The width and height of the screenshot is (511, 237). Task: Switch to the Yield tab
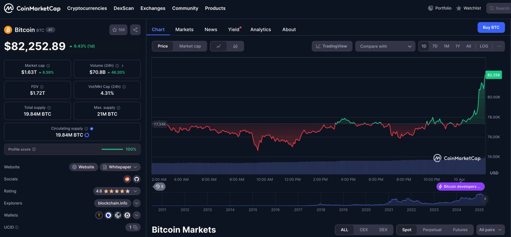[234, 29]
